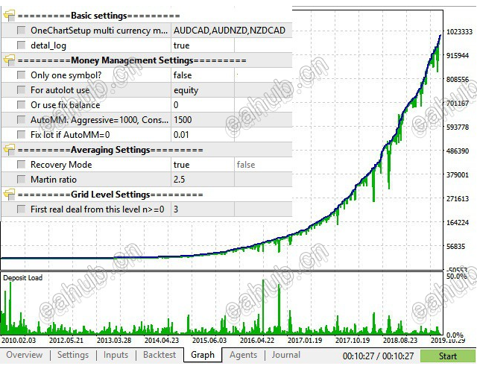The width and height of the screenshot is (477, 366).
Task: Click the Deposit Load label
Action: click(23, 277)
